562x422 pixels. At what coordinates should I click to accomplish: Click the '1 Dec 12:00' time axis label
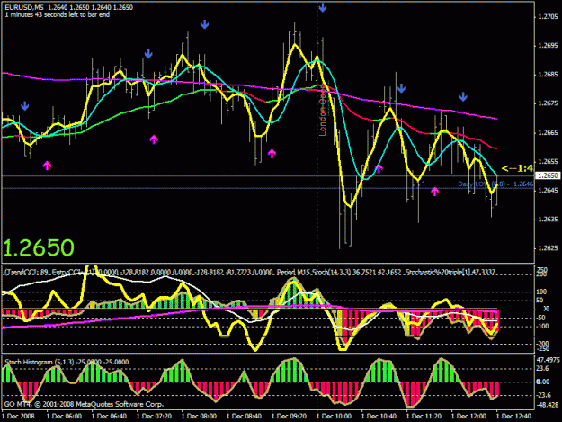tap(468, 417)
